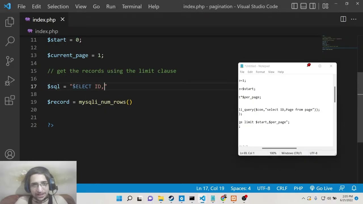Image resolution: width=363 pixels, height=204 pixels.
Task: Open Google Chrome on taskbar
Action: point(223,198)
